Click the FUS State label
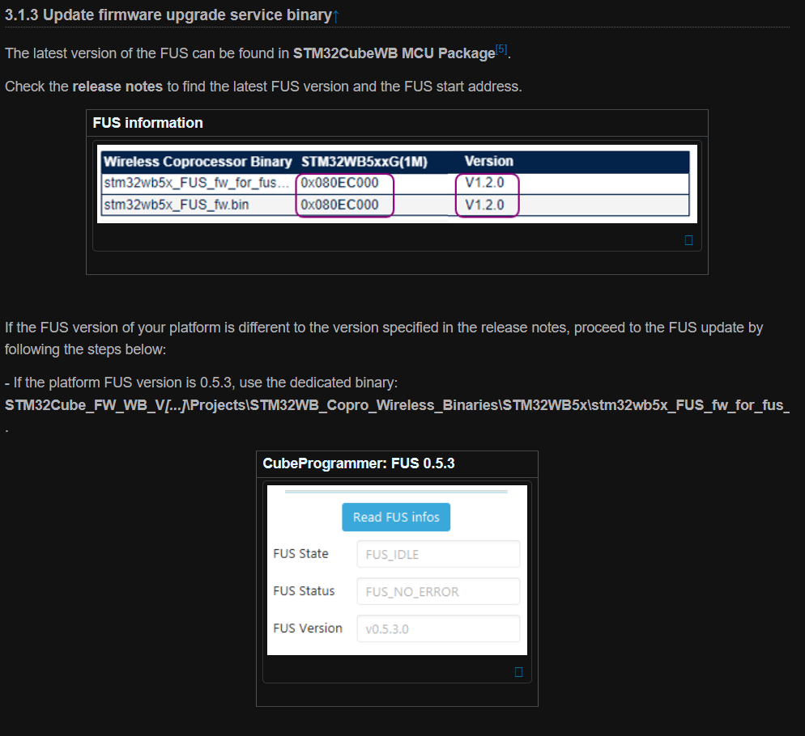 click(x=300, y=554)
